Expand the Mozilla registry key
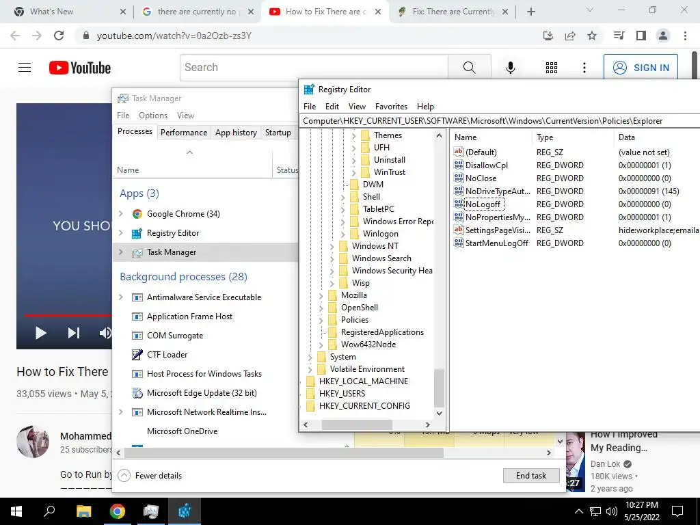The image size is (700, 525). (x=321, y=295)
